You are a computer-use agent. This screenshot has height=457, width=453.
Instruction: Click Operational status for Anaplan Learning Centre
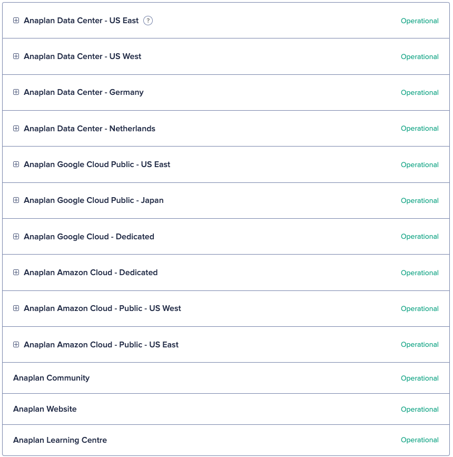point(419,440)
